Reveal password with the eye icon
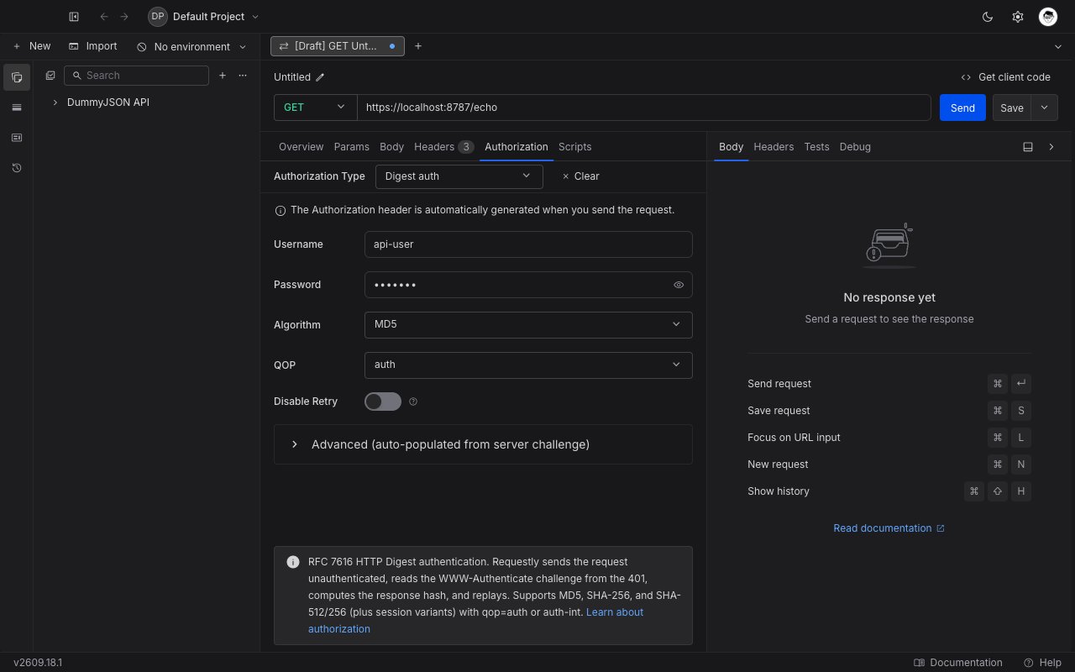 [679, 285]
